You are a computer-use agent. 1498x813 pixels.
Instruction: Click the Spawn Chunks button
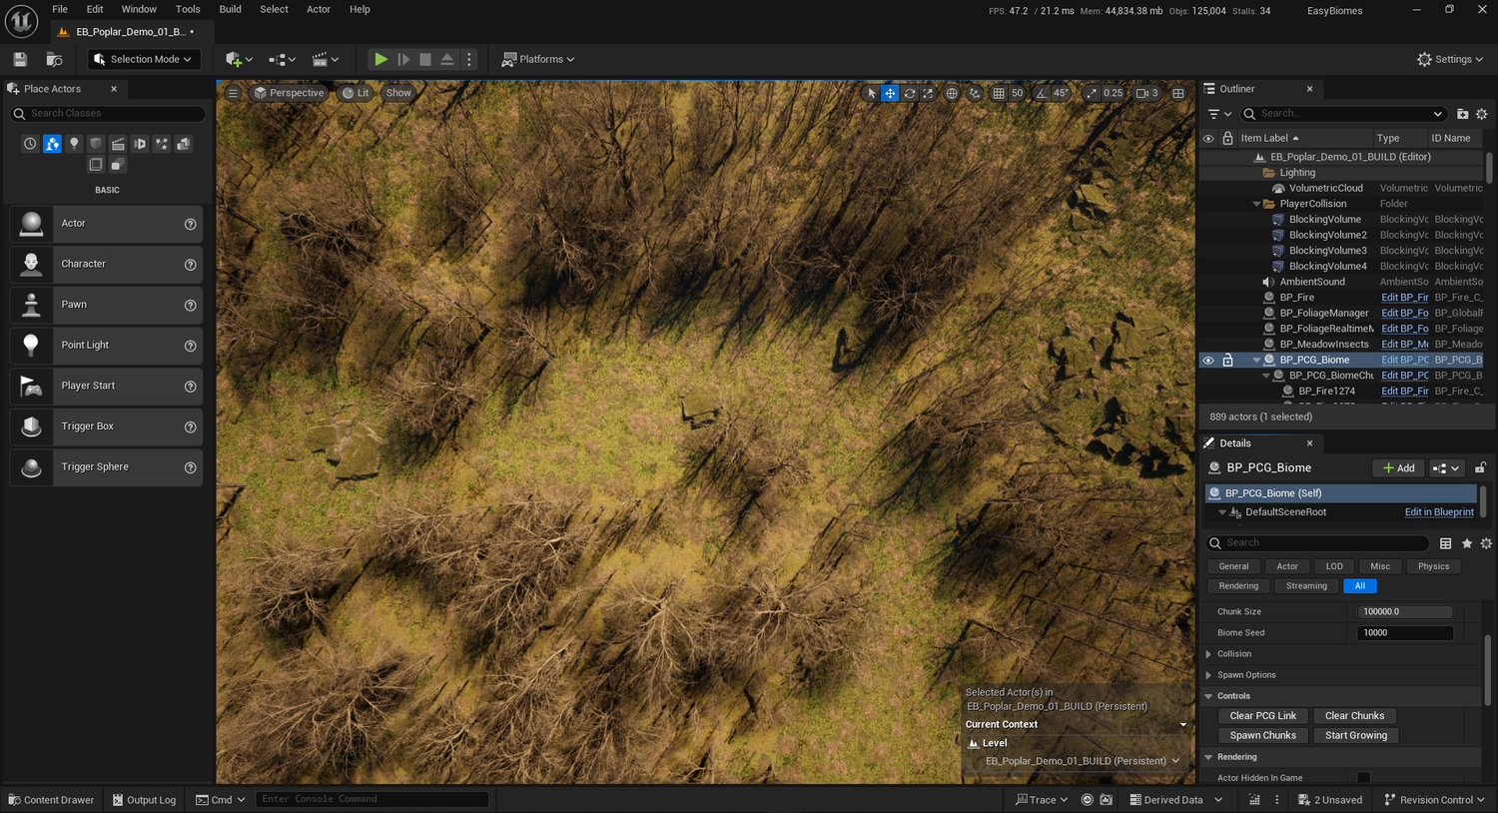click(x=1262, y=735)
